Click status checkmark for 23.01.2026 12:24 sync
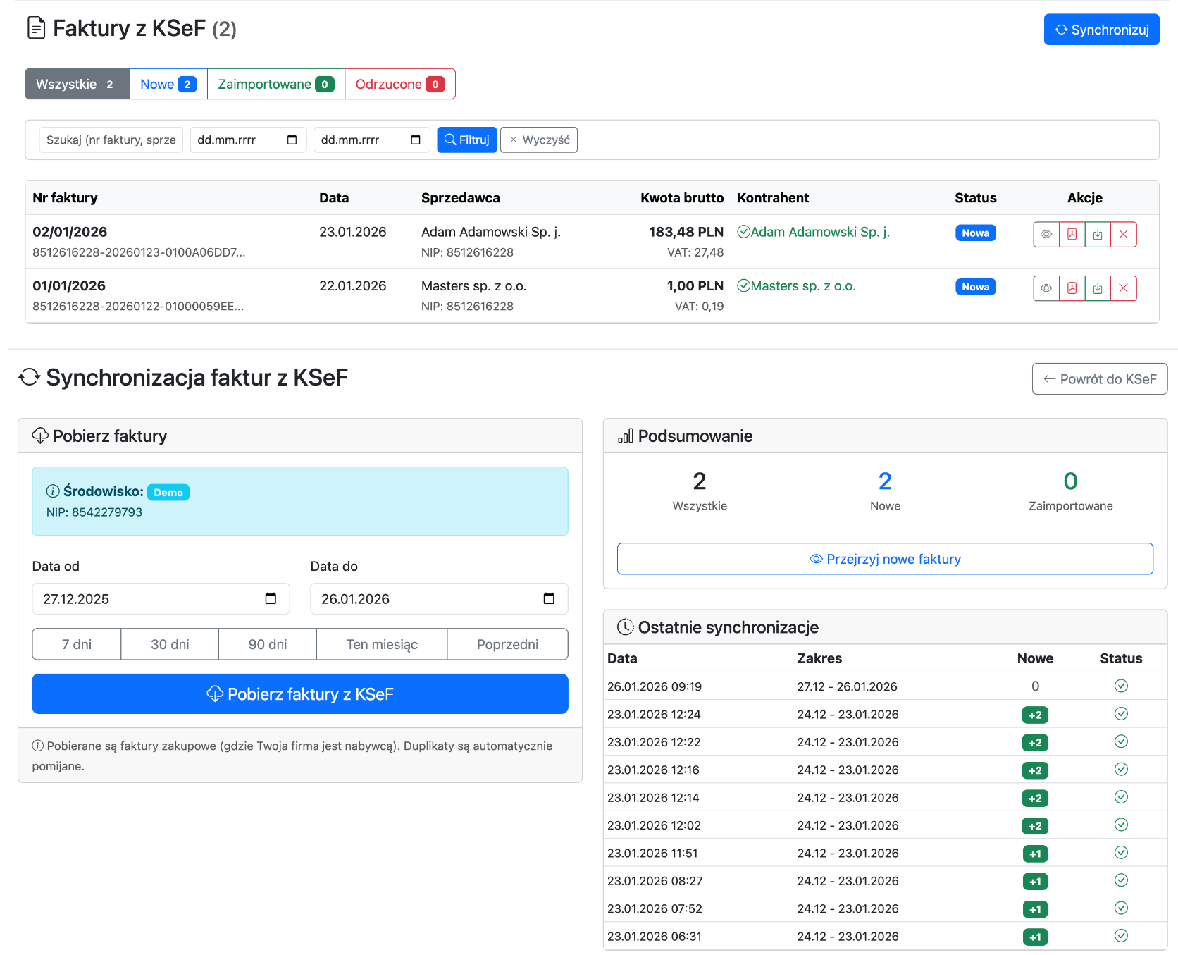This screenshot has width=1178, height=955. pos(1122,714)
